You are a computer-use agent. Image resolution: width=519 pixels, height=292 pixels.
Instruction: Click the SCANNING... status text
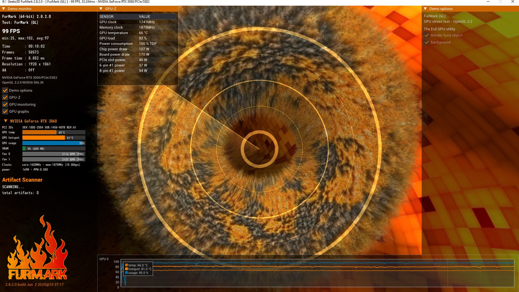pos(13,187)
